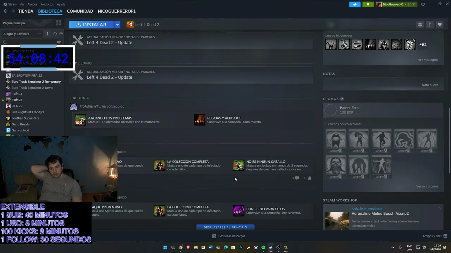Open the Juegos y Software filter dropdown
Image resolution: width=451 pixels, height=253 pixels.
[22, 34]
